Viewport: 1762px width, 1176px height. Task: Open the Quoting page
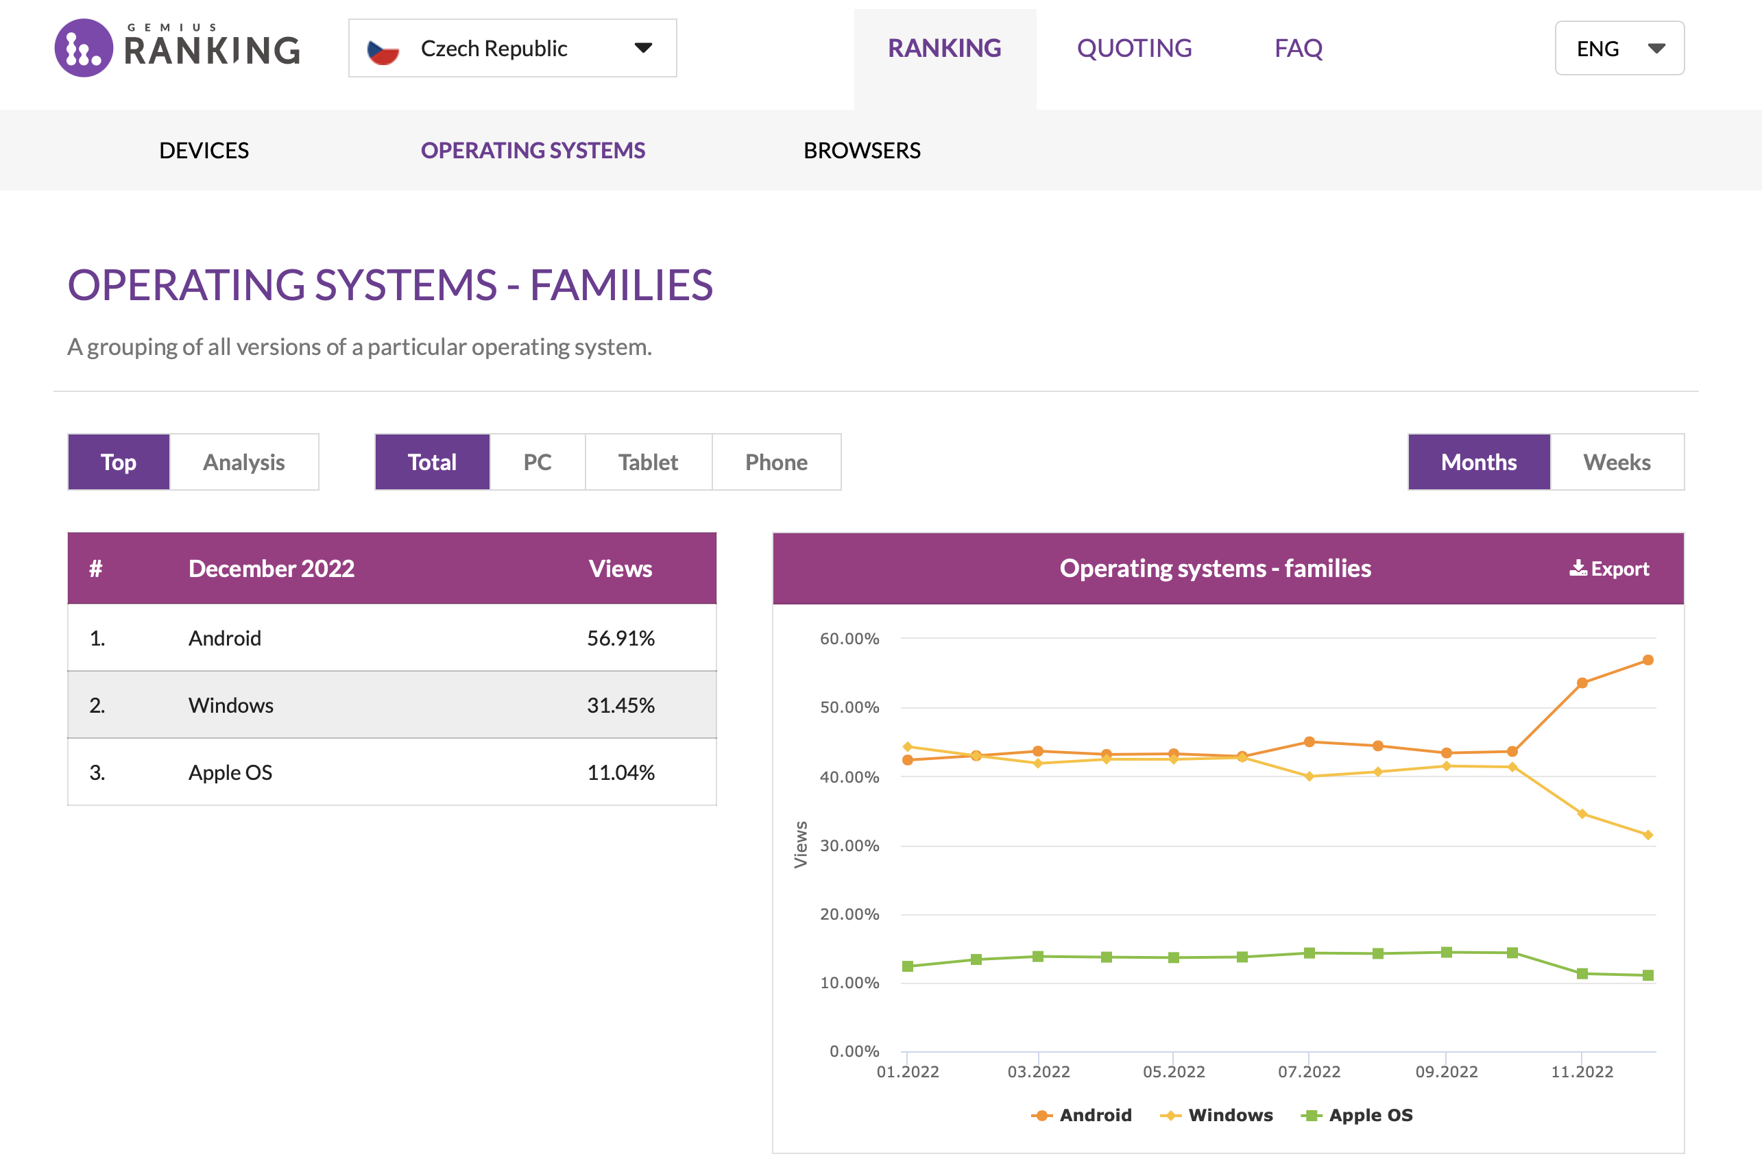1133,48
